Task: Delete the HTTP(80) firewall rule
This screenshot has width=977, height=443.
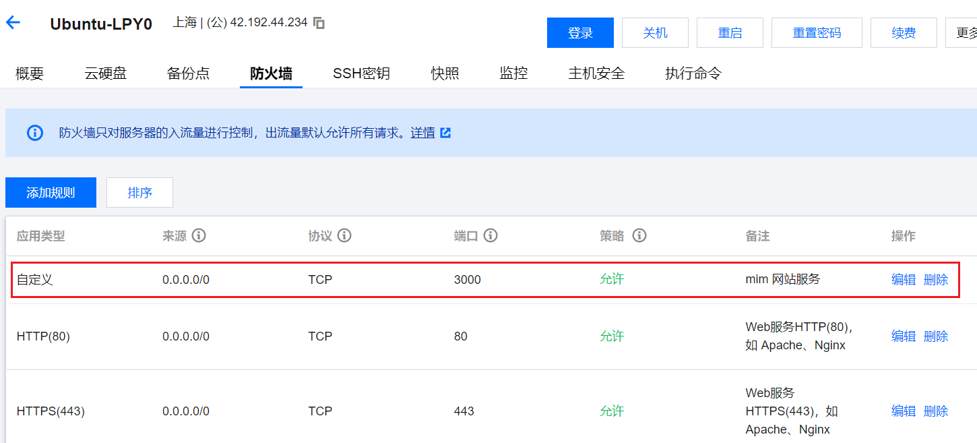Action: click(936, 336)
